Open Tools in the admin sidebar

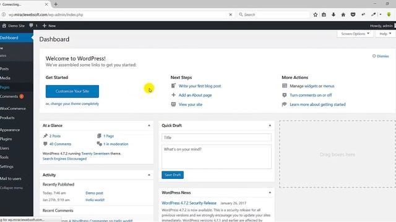pyautogui.click(x=17, y=157)
